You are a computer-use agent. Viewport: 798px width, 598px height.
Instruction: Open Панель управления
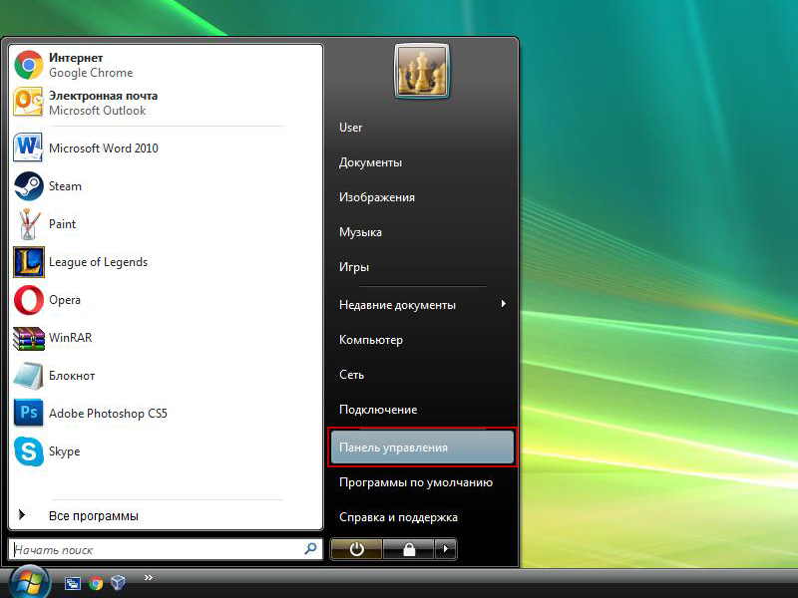point(422,448)
